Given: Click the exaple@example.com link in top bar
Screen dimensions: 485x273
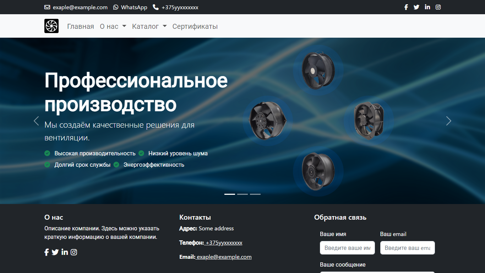Looking at the screenshot, I should 80,7.
